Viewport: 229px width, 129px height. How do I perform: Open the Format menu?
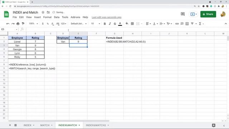tap(48, 17)
